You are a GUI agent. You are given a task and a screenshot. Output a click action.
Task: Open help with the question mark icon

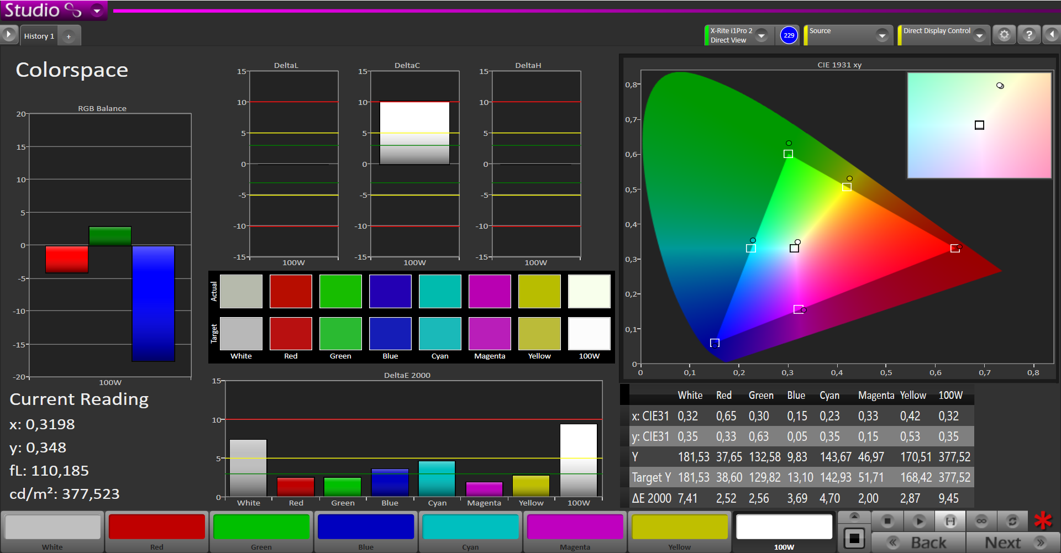pyautogui.click(x=1028, y=35)
